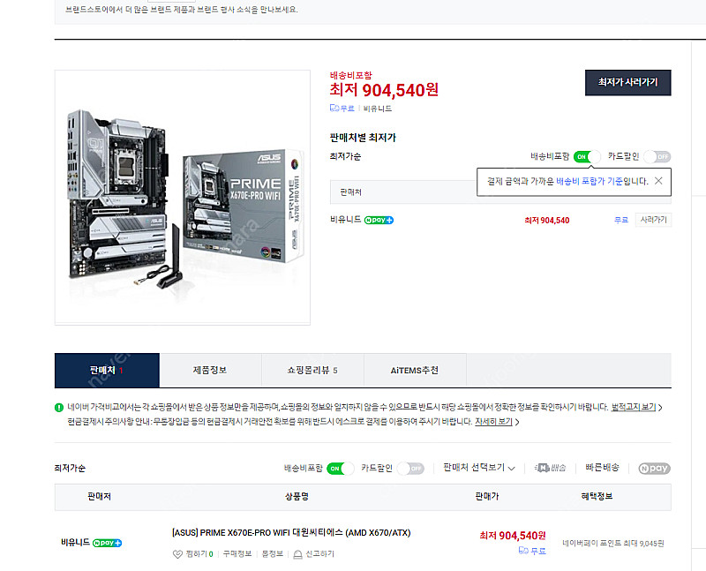
Task: Click the truck icon under the table price
Action: click(523, 551)
